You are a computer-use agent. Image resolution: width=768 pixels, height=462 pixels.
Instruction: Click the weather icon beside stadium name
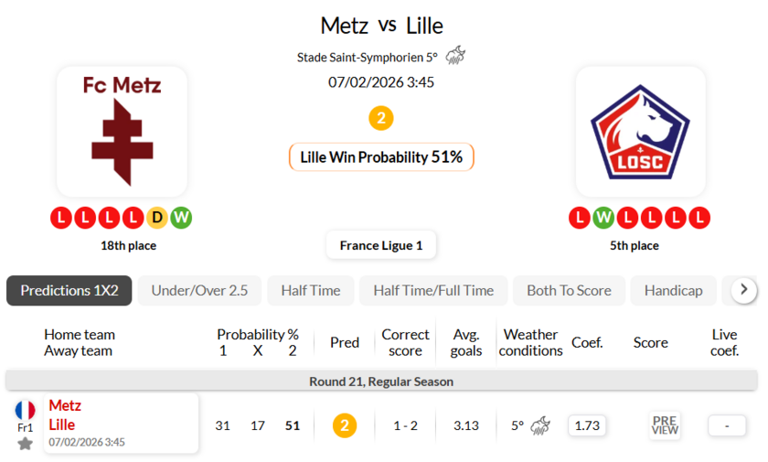[454, 56]
